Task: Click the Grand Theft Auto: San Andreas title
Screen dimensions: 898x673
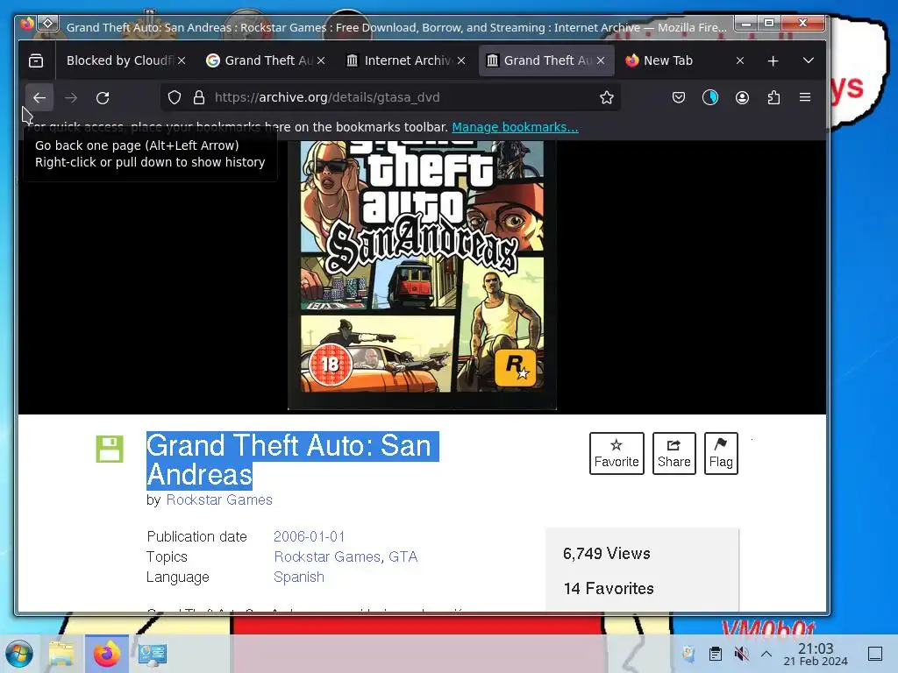Action: click(292, 460)
